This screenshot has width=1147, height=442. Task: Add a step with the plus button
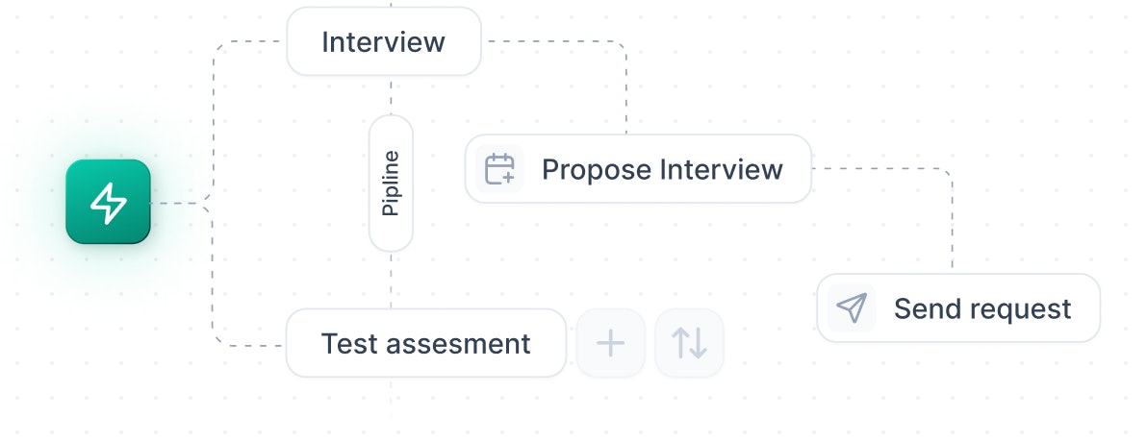pyautogui.click(x=611, y=343)
